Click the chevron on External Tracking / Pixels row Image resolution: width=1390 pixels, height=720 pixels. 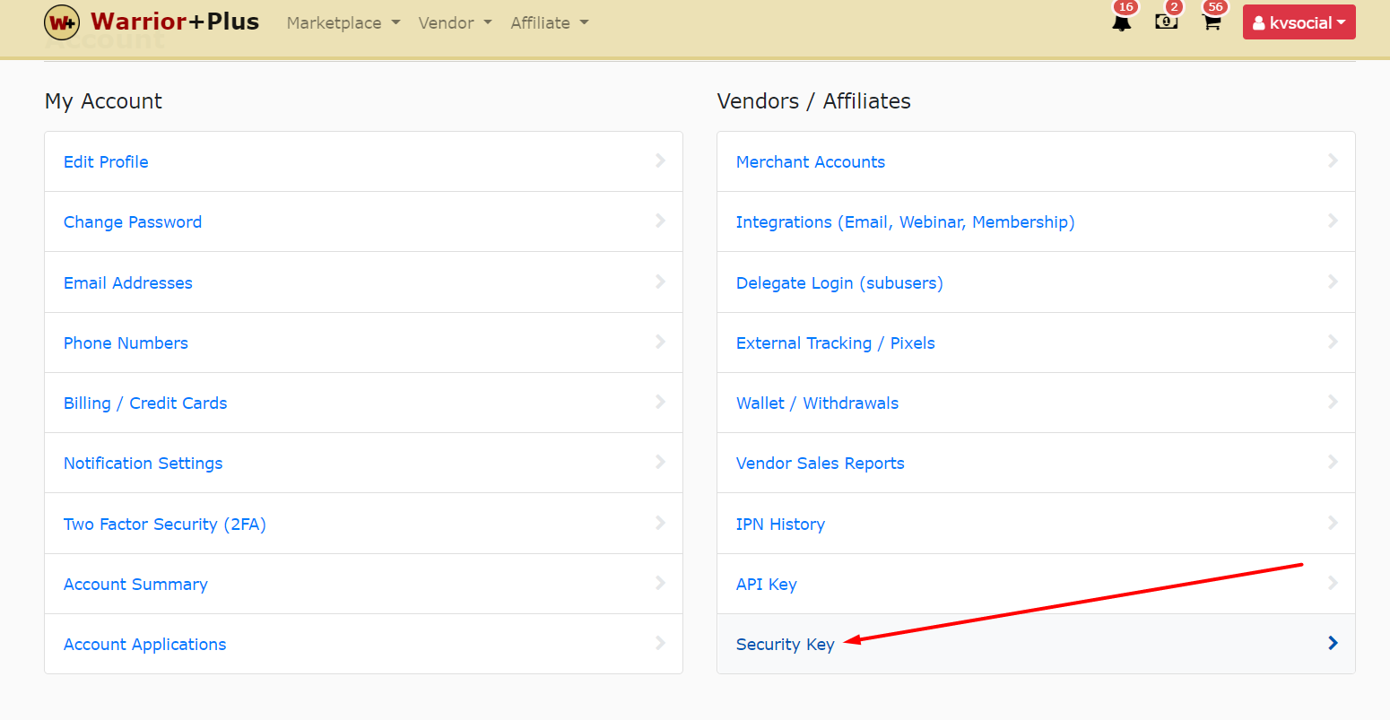click(1333, 342)
